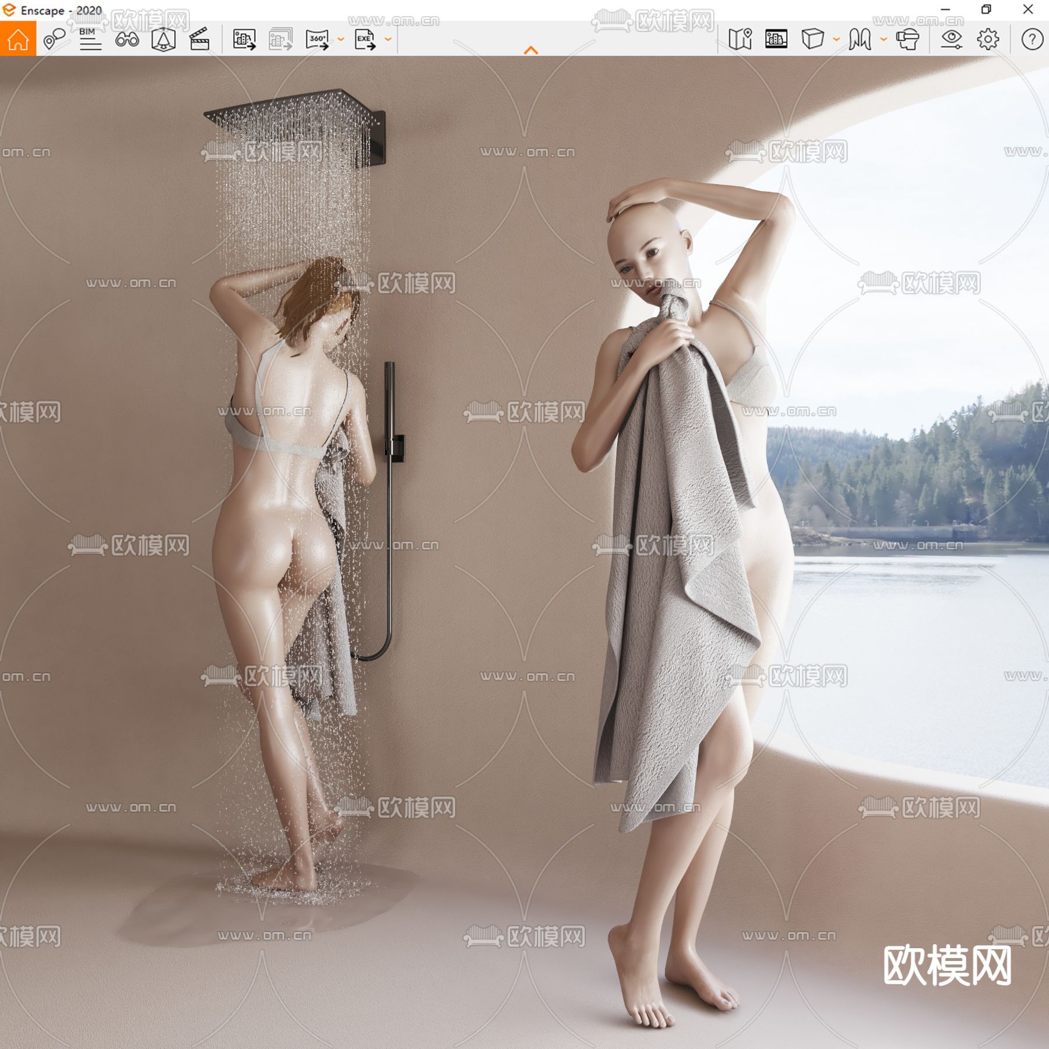1049x1049 pixels.
Task: Open Visual Settings via the eye icon
Action: pyautogui.click(x=952, y=40)
